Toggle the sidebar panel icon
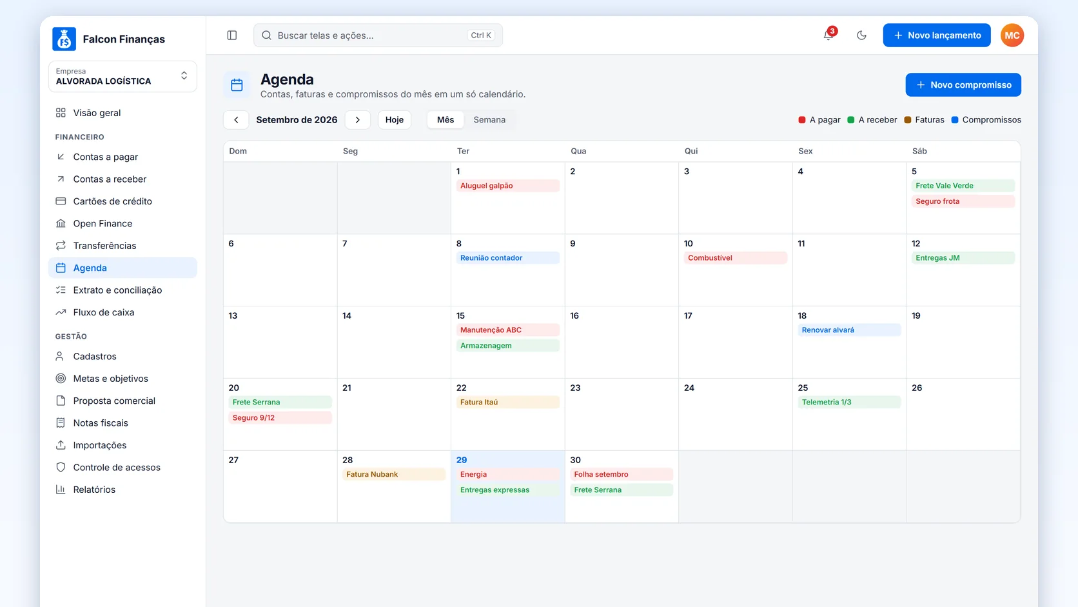The height and width of the screenshot is (607, 1078). click(x=232, y=35)
